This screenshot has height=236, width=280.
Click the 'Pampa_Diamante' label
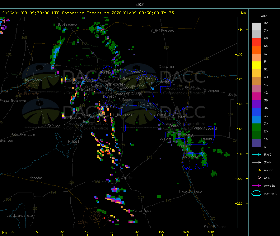click(x=13, y=101)
